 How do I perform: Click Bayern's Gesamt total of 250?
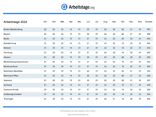click(149, 34)
